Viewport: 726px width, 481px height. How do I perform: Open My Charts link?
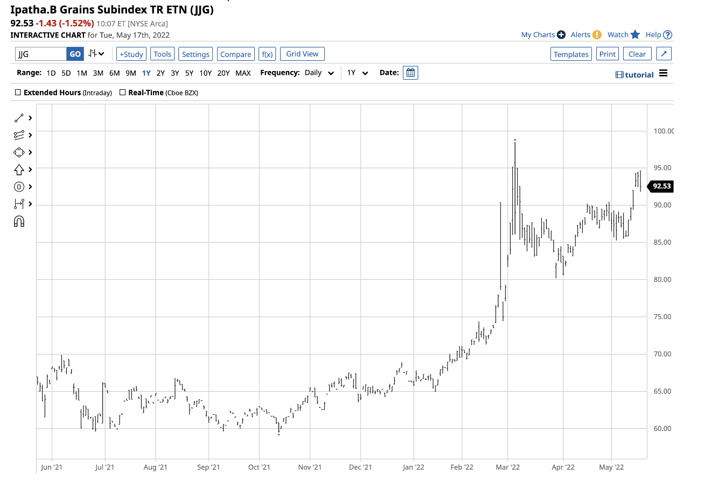(538, 34)
